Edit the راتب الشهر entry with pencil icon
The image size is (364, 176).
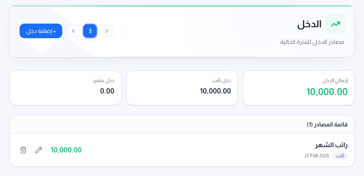pyautogui.click(x=39, y=150)
